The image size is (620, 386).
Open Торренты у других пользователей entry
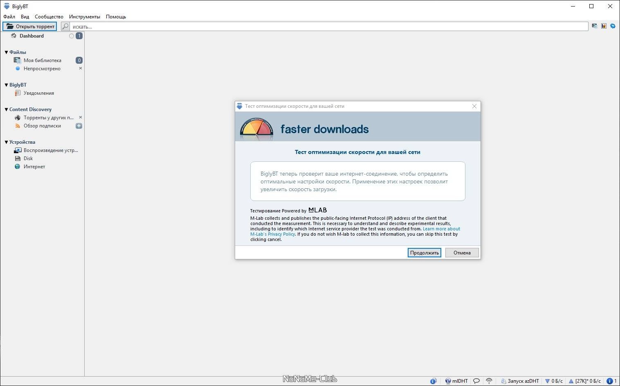(49, 118)
